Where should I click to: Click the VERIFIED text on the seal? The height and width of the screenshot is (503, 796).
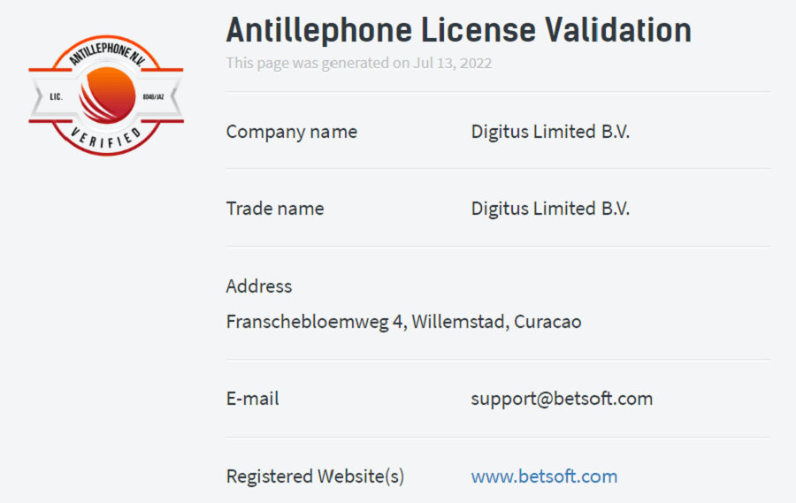[106, 138]
